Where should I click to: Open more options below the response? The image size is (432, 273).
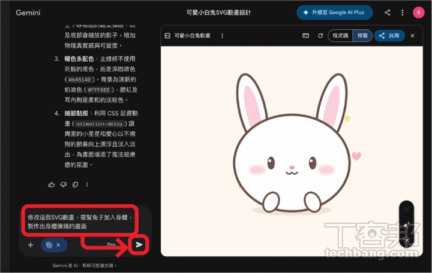pyautogui.click(x=87, y=185)
